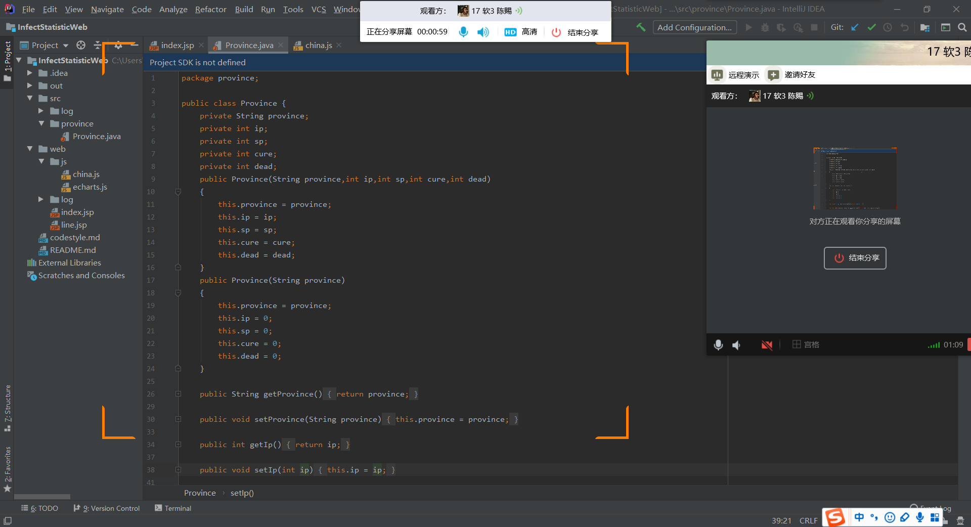
Task: Click the locate file crosshair in Project panel
Action: [x=81, y=45]
